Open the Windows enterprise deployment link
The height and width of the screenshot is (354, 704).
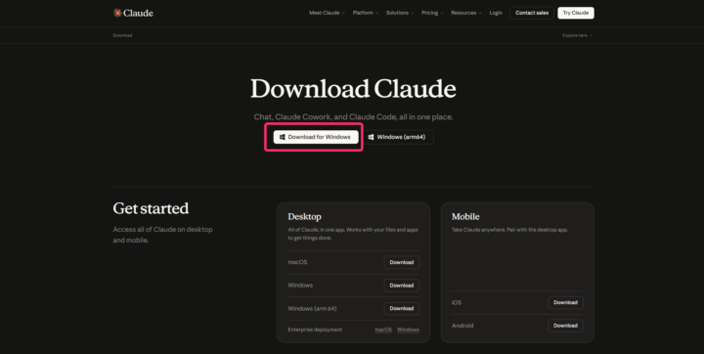pyautogui.click(x=408, y=330)
